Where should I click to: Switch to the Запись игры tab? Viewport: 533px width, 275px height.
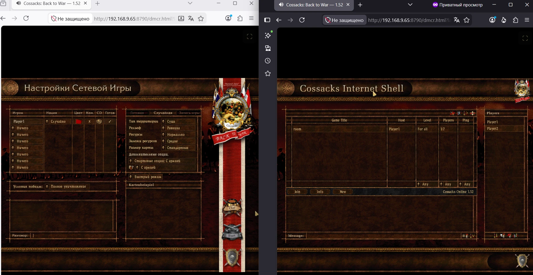tap(189, 113)
